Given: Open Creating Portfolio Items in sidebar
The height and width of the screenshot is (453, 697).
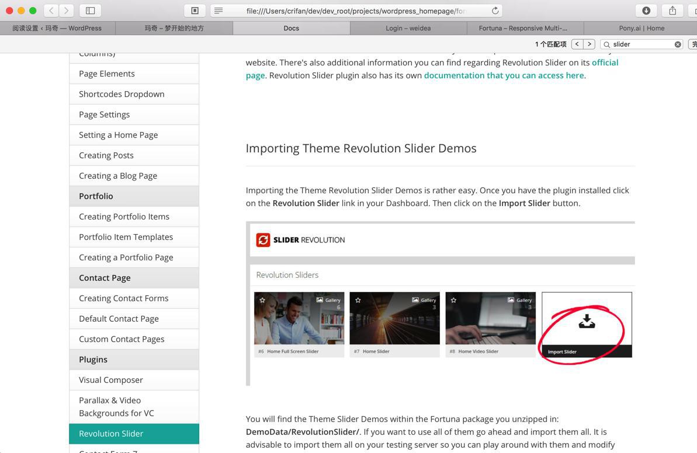Looking at the screenshot, I should (134, 217).
